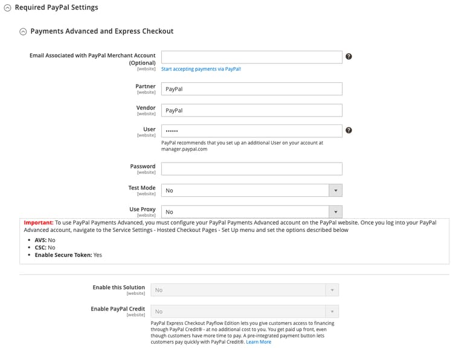Select the User field

[x=251, y=130]
